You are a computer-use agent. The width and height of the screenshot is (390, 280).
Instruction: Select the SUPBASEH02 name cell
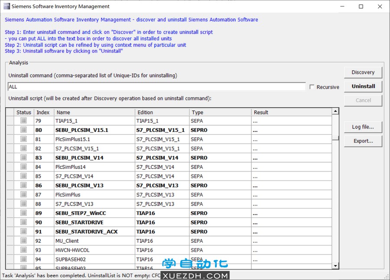94,259
